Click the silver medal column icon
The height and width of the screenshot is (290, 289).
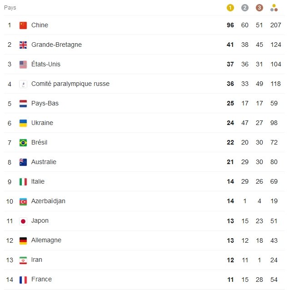[x=245, y=8]
